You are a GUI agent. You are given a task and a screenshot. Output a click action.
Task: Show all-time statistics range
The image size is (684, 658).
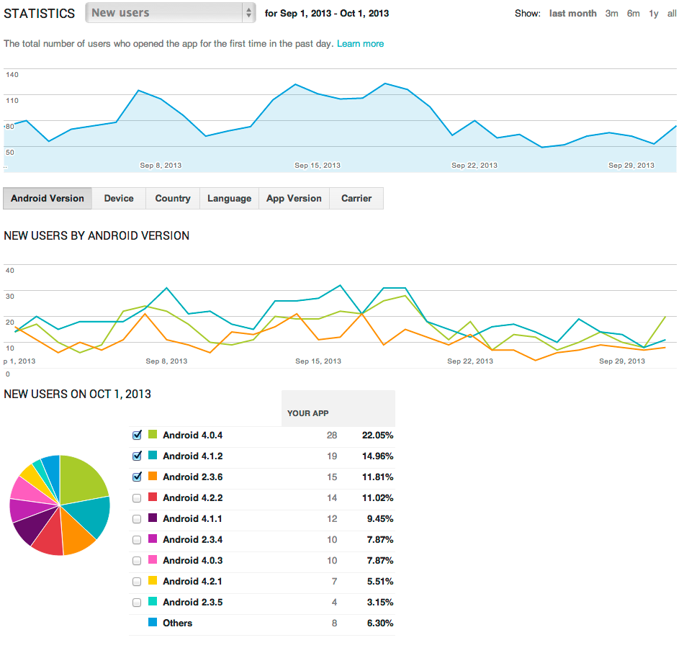pyautogui.click(x=672, y=14)
